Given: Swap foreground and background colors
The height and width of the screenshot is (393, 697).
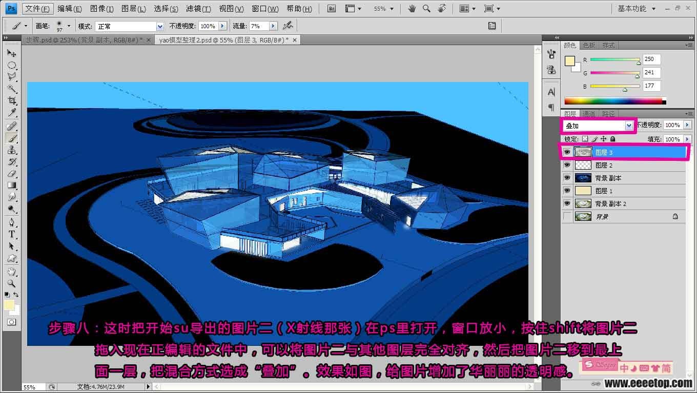Looking at the screenshot, I should tap(16, 295).
